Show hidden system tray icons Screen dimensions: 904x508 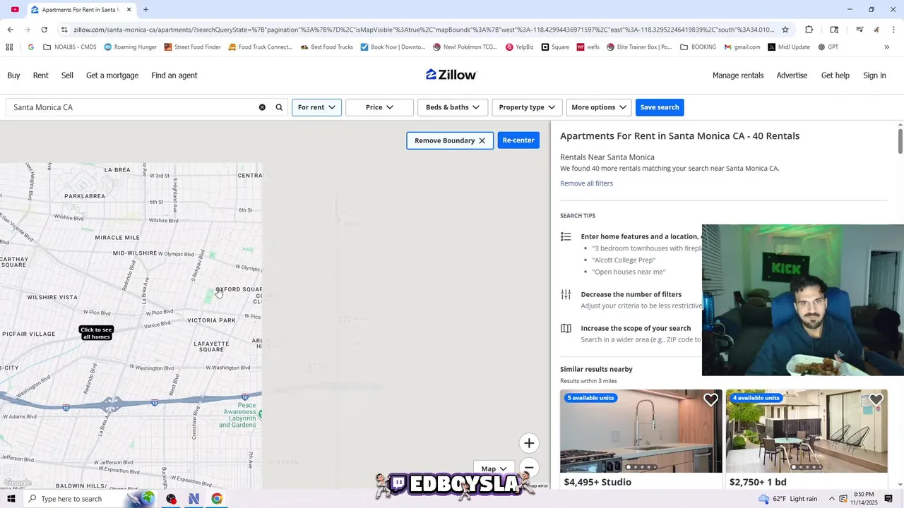click(832, 499)
